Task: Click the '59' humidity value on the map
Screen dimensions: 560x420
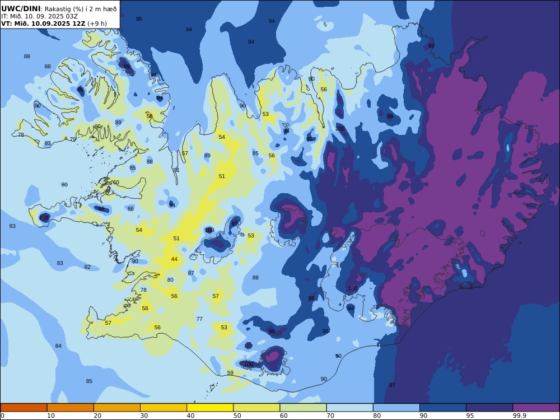Action: [x=230, y=373]
